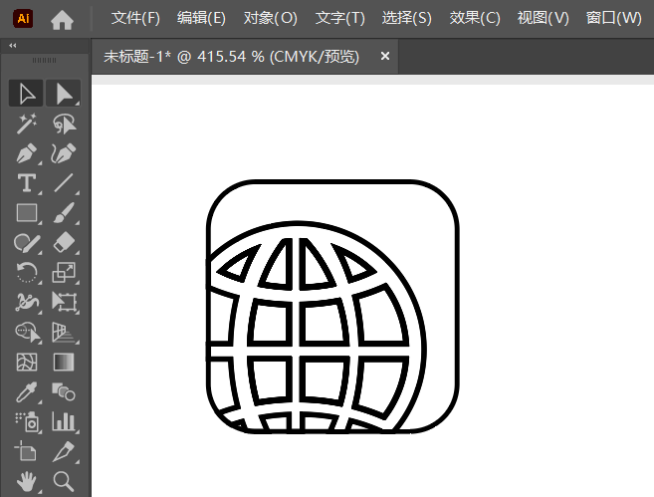
Task: Select the Pen tool
Action: point(27,153)
